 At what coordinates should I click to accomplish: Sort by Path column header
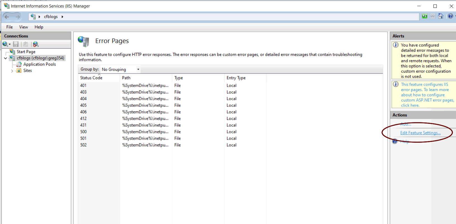146,78
